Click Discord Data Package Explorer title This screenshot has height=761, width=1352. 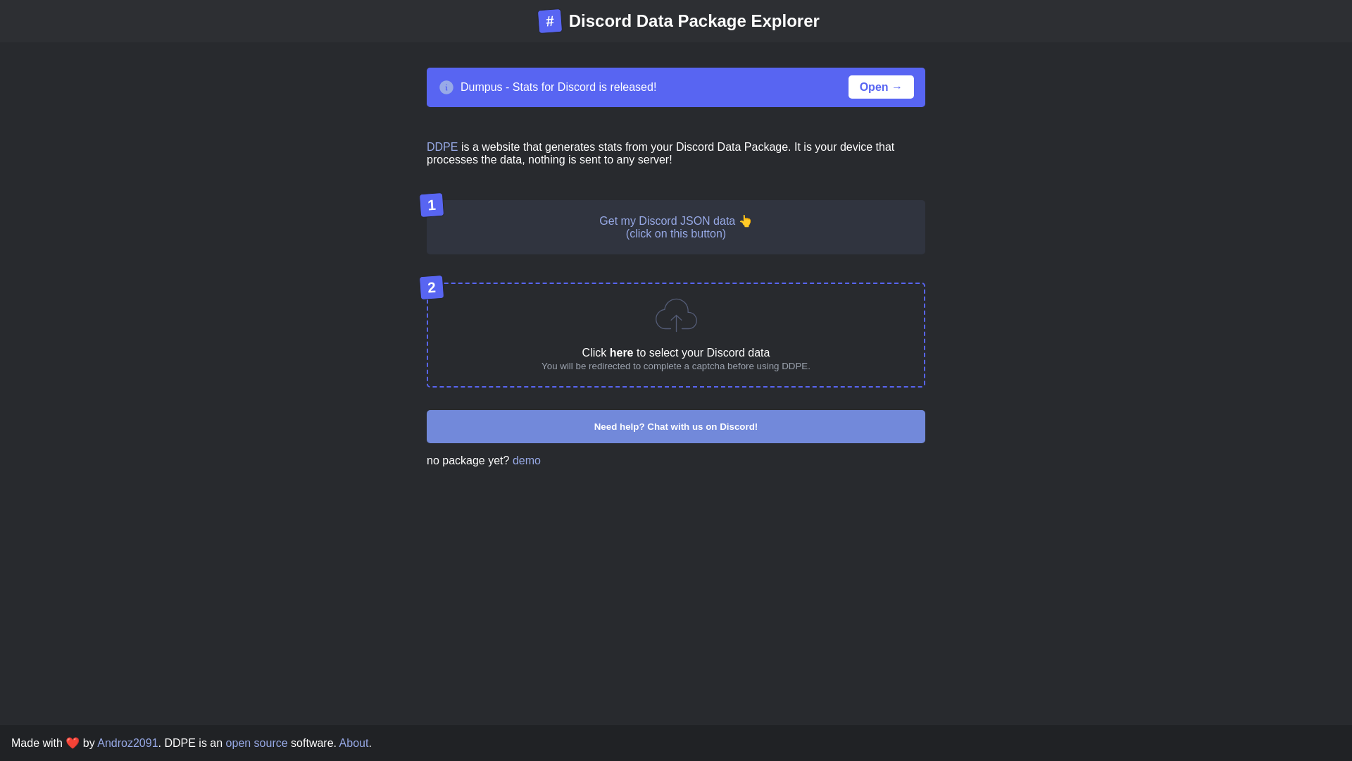click(x=694, y=21)
